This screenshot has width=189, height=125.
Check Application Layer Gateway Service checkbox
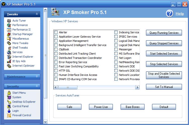56,36
